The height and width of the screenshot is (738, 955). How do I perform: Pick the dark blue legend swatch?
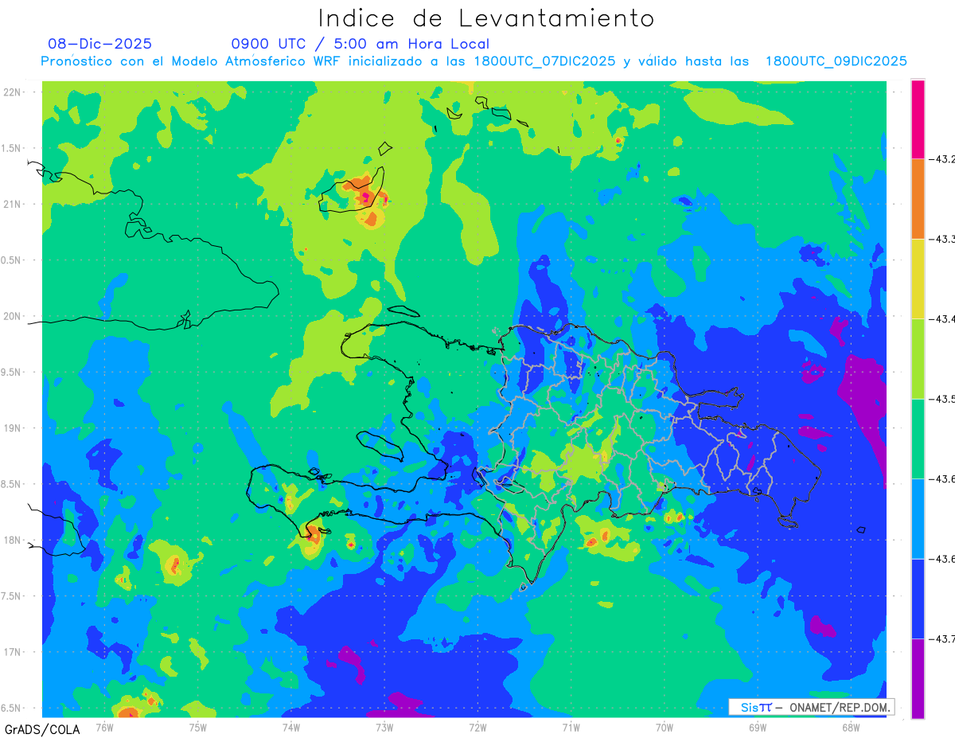point(918,599)
